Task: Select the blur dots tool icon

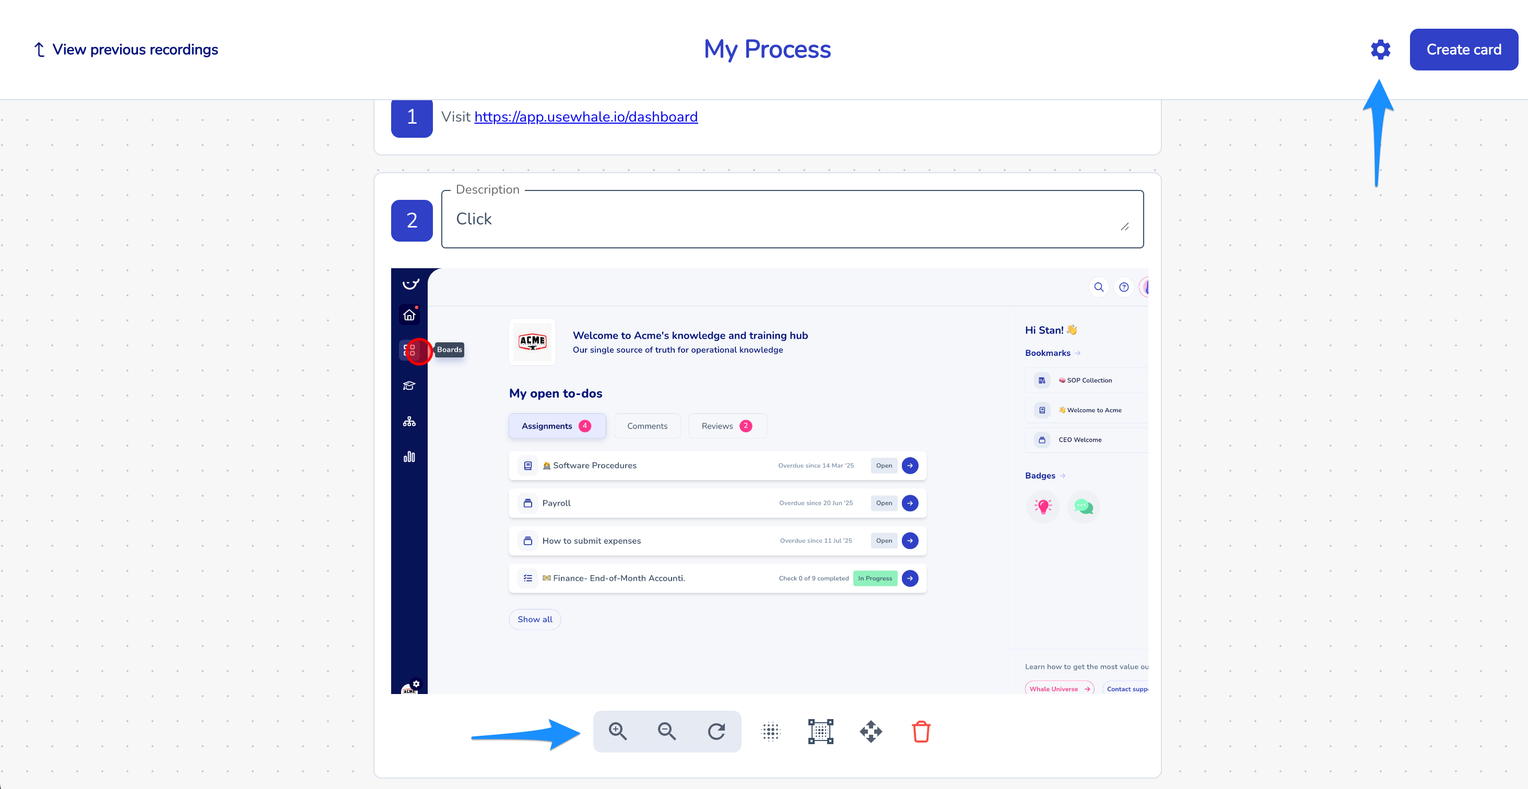Action: point(770,731)
